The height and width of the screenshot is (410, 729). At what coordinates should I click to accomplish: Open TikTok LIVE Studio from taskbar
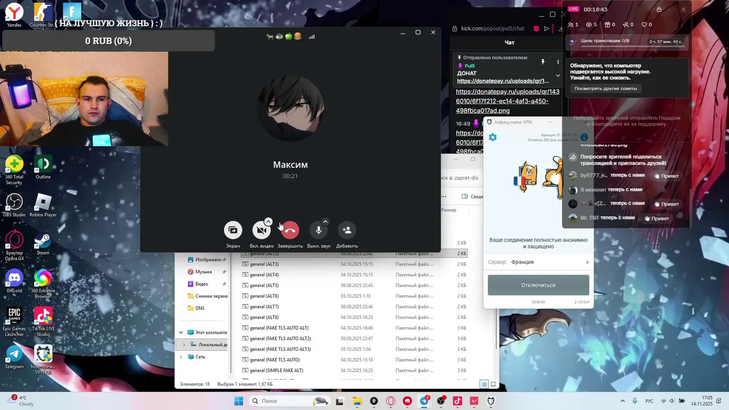pyautogui.click(x=457, y=401)
